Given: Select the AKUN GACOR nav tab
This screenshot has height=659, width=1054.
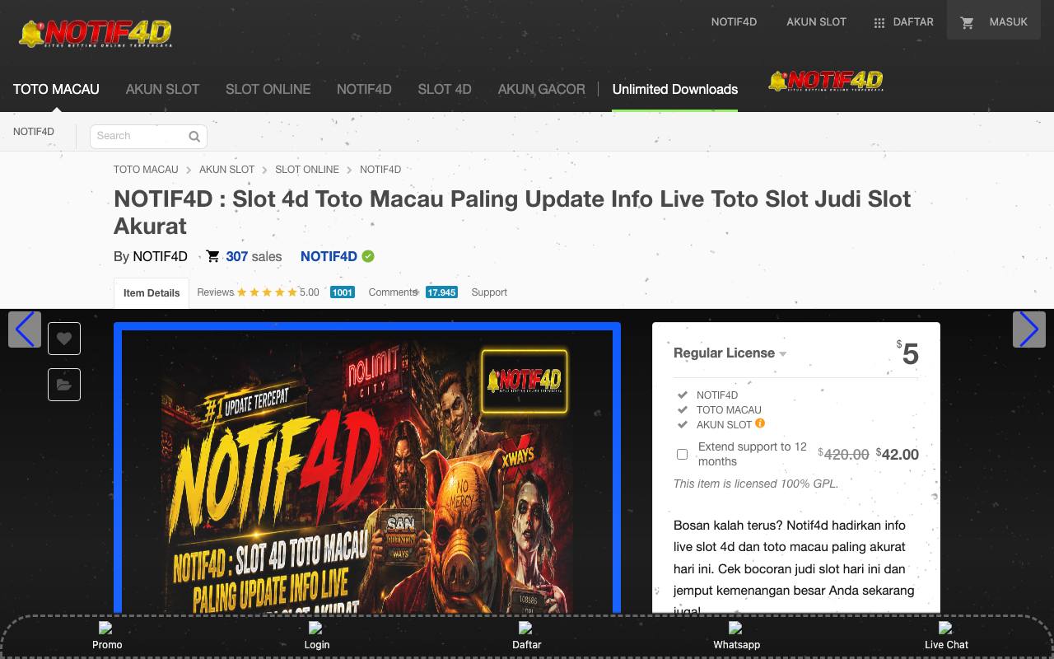Looking at the screenshot, I should click(x=541, y=89).
